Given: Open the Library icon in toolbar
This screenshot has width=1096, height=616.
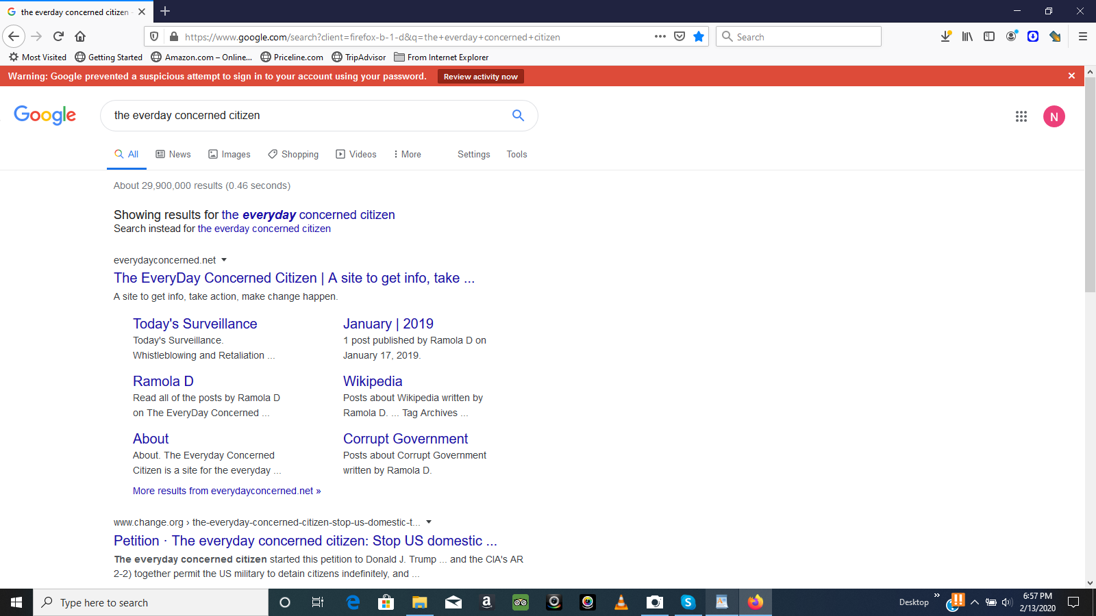Looking at the screenshot, I should pos(967,36).
